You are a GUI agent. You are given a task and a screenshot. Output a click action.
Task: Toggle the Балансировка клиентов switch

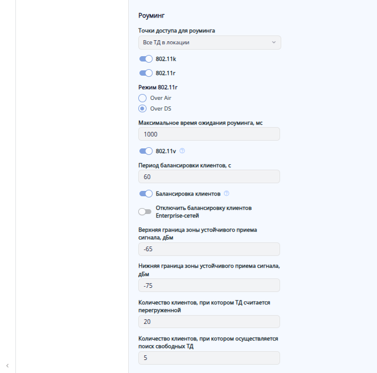pyautogui.click(x=145, y=193)
